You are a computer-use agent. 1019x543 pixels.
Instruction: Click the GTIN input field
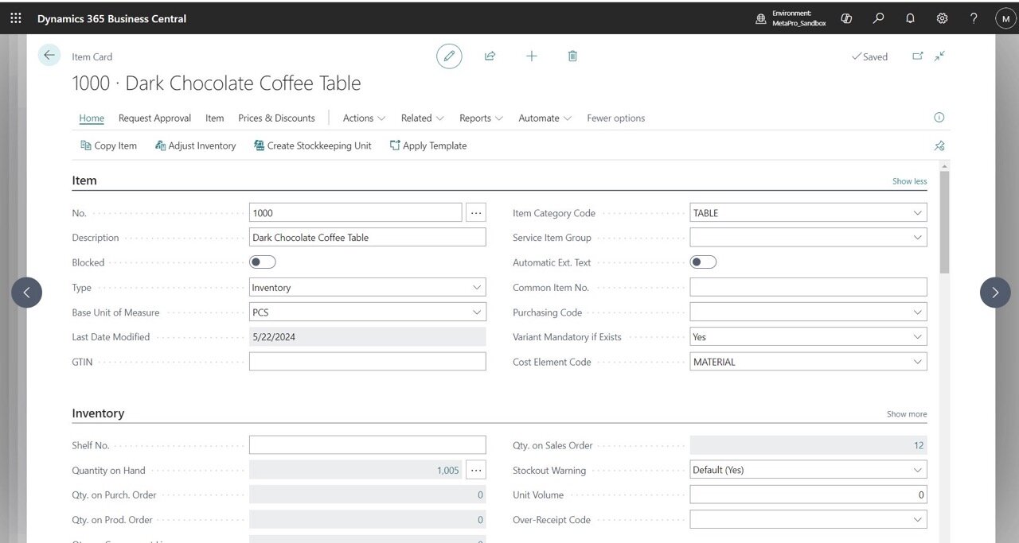click(x=367, y=362)
